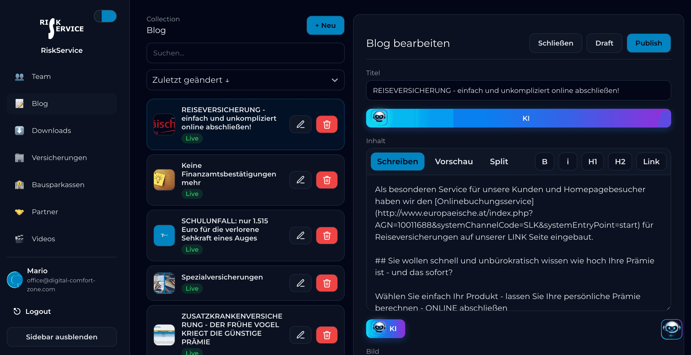
Task: Open the Downloads section
Action: click(x=51, y=130)
